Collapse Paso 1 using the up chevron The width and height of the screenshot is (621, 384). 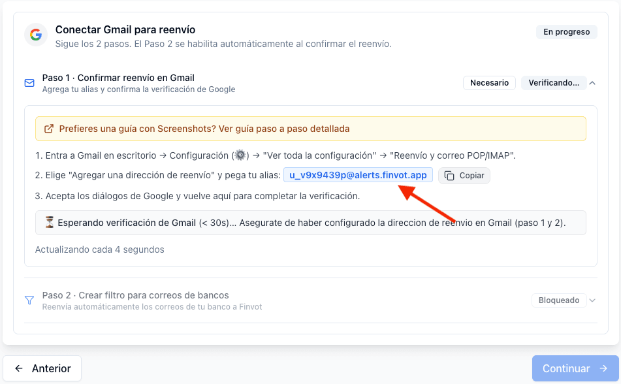tap(592, 83)
